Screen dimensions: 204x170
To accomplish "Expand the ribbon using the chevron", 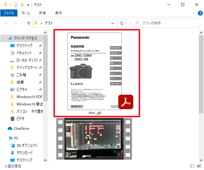I will pos(194,13).
